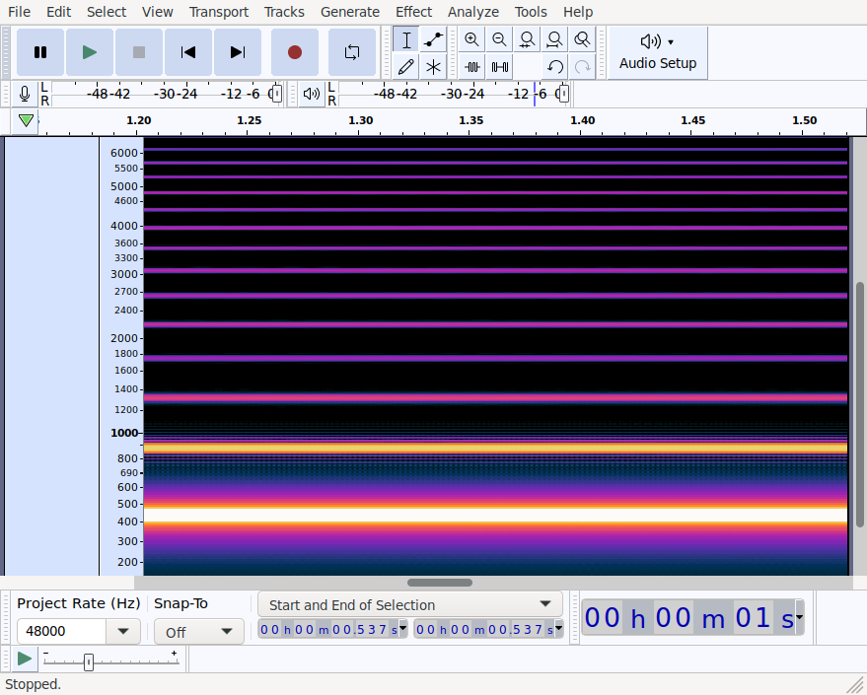Click the selection end time field
Viewport: 867px width, 695px height.
485,629
